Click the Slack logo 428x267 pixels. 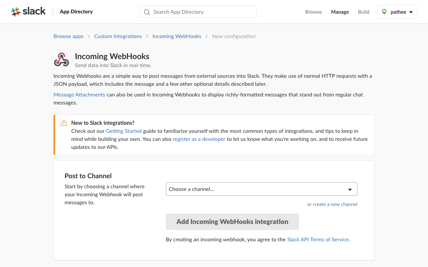(28, 11)
